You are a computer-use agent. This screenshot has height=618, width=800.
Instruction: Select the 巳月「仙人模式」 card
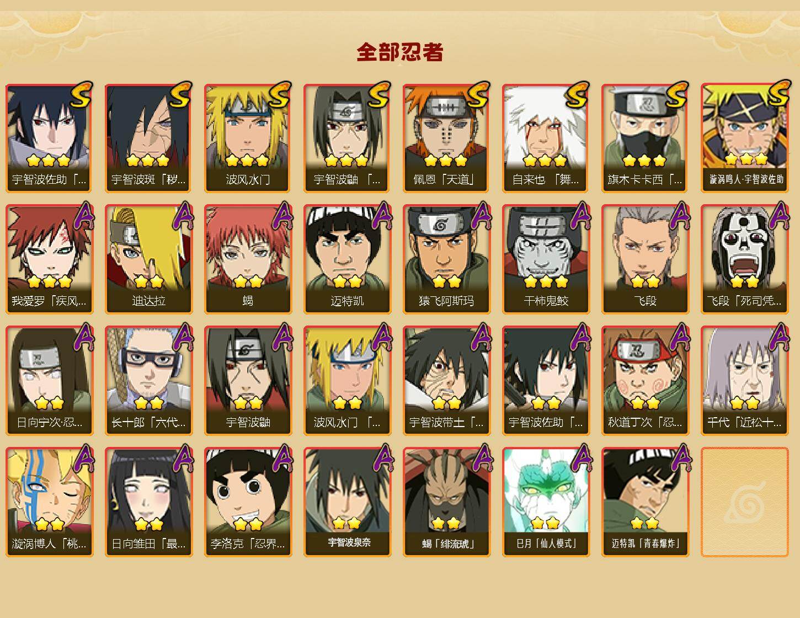pyautogui.click(x=546, y=502)
